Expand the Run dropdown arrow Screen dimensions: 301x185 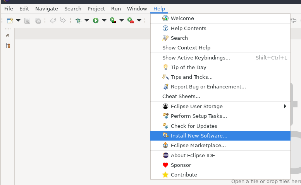[x=104, y=20]
